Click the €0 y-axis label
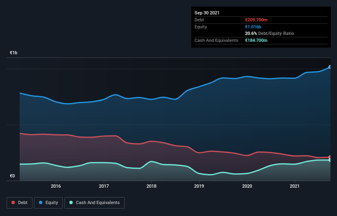The width and height of the screenshot is (337, 216). 12,176
